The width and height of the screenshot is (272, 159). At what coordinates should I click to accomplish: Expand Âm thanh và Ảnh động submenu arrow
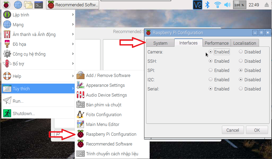(x=73, y=34)
